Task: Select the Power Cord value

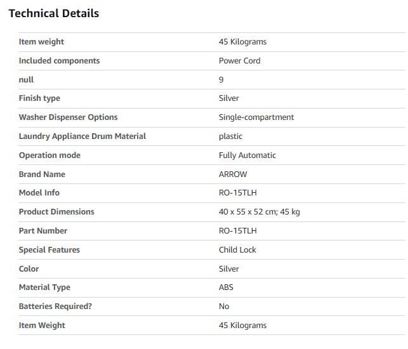Action: (x=239, y=61)
